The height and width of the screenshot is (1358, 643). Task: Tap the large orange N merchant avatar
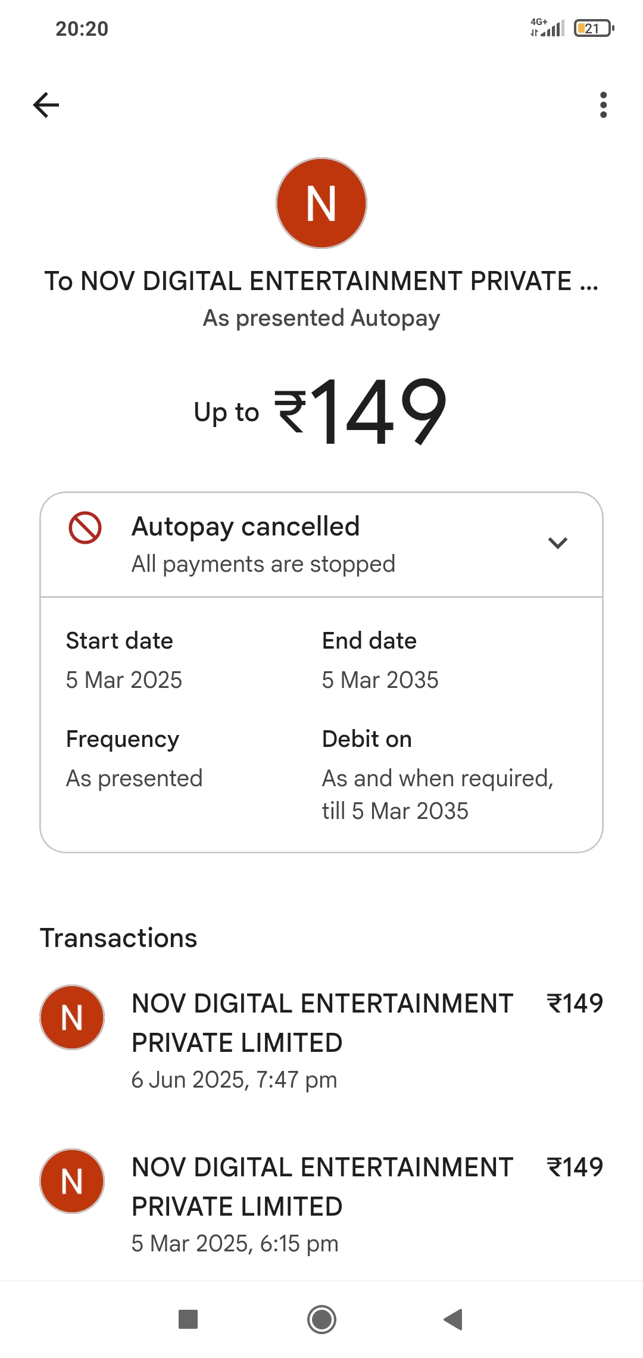321,203
